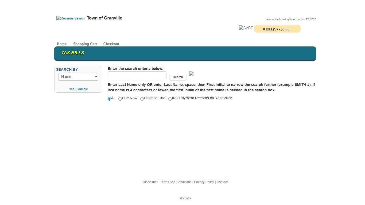The height and width of the screenshot is (205, 365).
Task: Open the Contact page
Action: [x=222, y=182]
